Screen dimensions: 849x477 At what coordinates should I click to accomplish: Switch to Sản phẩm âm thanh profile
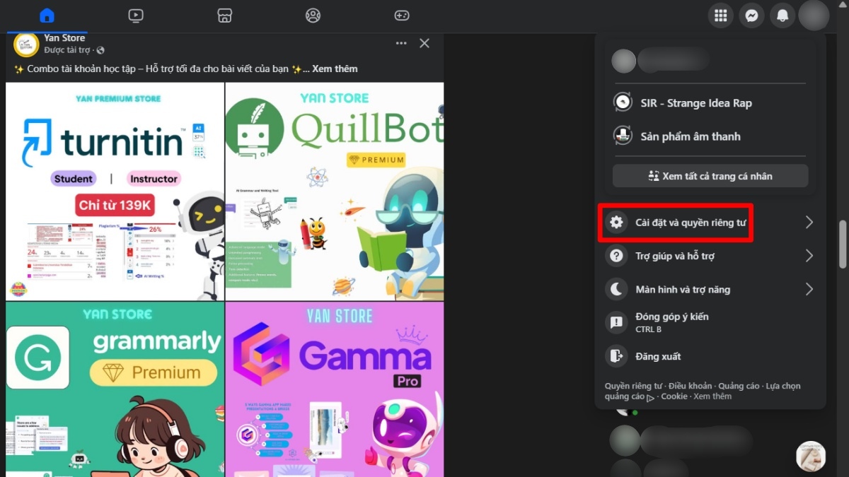(x=709, y=136)
